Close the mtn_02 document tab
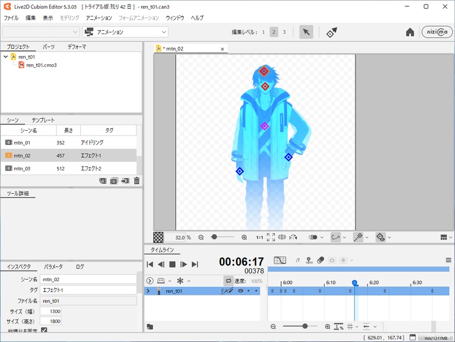This screenshot has height=342, width=455. pos(222,49)
